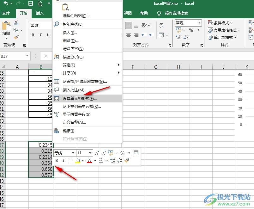Image resolution: width=254 pixels, height=209 pixels.
Task: Toggle Bold in the mini toolbar
Action: pyautogui.click(x=57, y=161)
